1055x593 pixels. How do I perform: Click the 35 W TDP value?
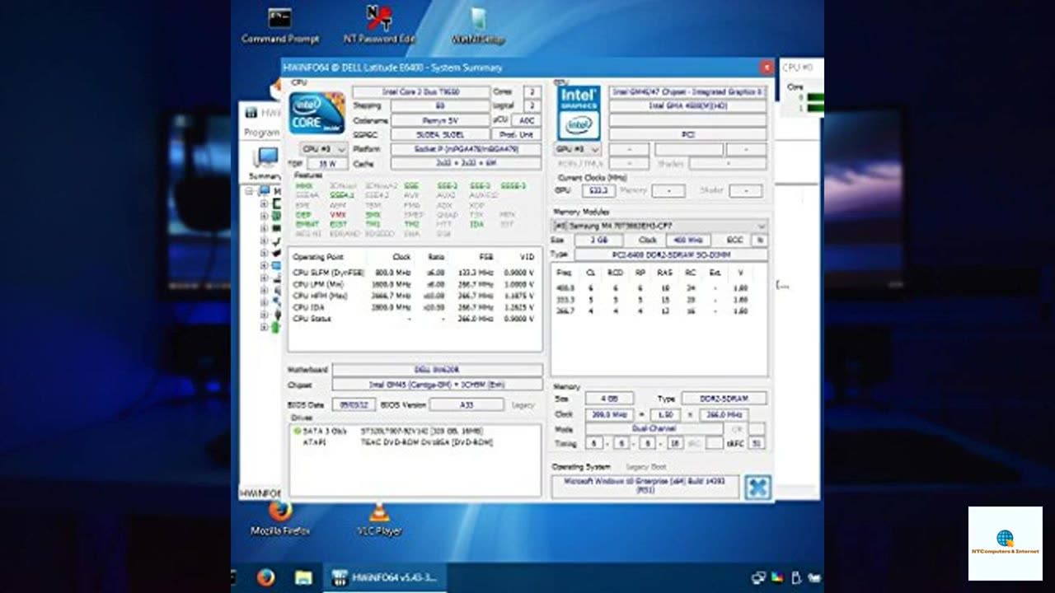pyautogui.click(x=326, y=164)
